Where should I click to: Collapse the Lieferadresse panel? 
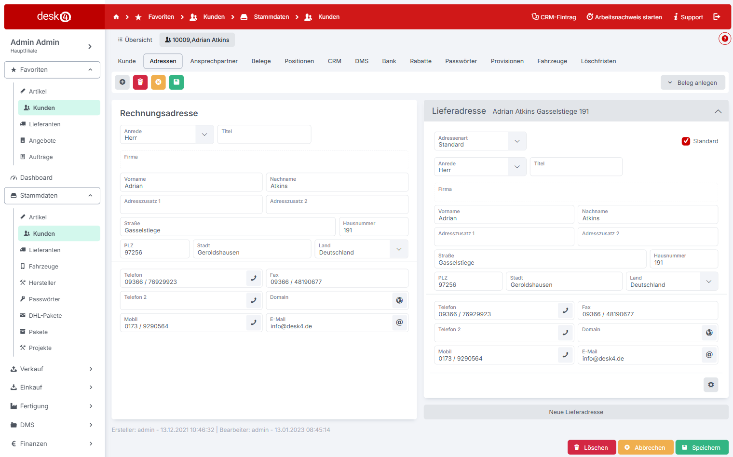click(x=718, y=111)
